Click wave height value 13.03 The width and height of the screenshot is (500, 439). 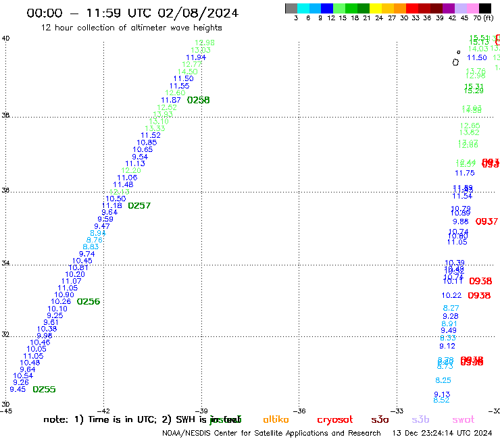coord(201,50)
